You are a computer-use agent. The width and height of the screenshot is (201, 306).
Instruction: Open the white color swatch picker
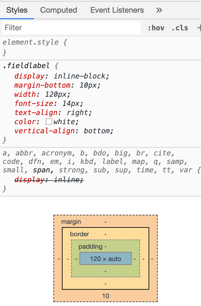point(49,122)
